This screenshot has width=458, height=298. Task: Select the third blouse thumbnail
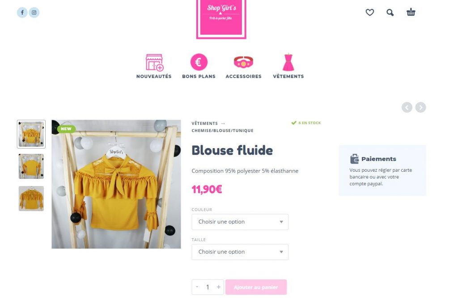coord(31,199)
